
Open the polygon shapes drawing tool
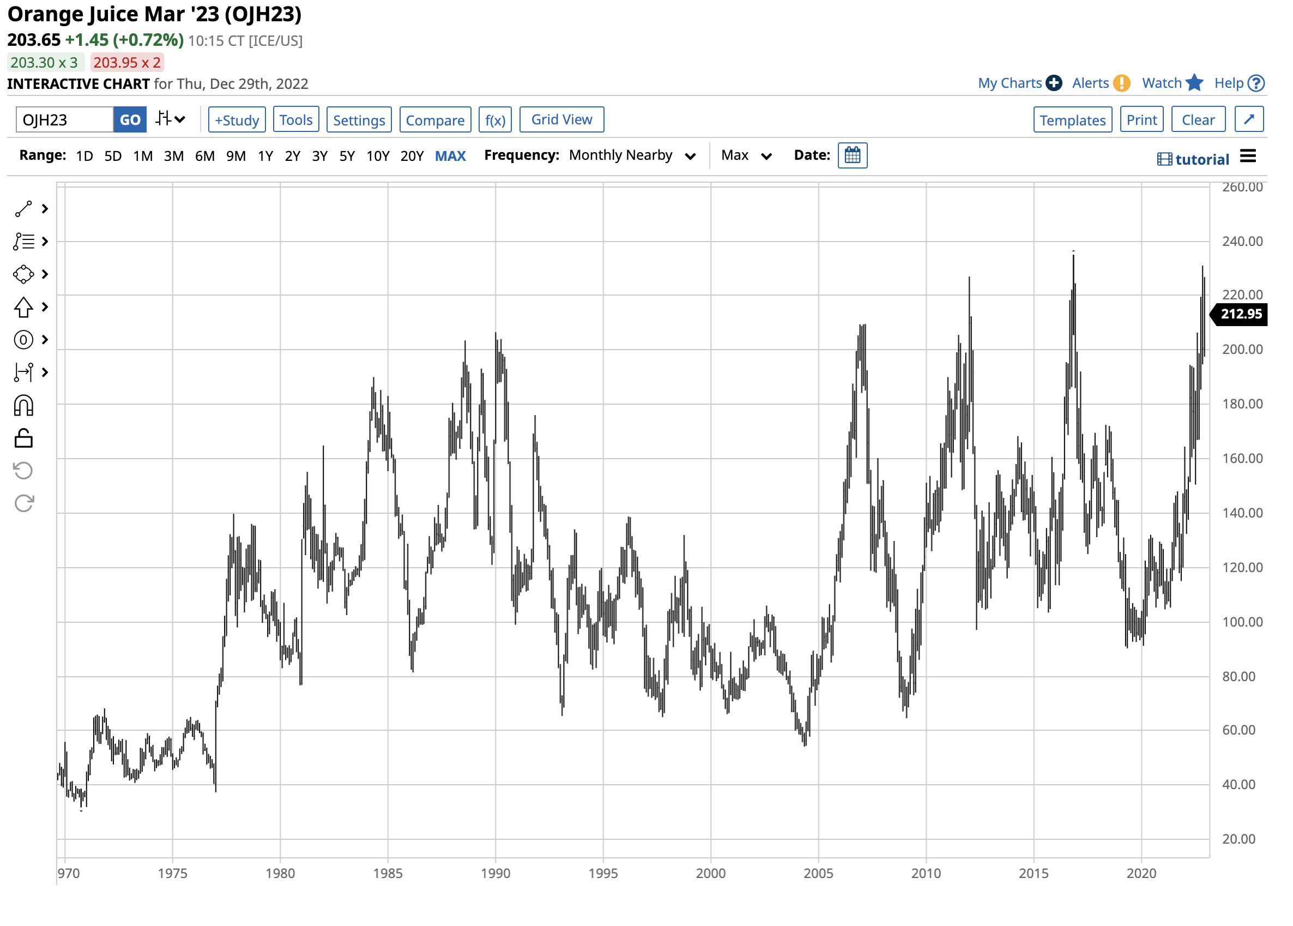click(x=23, y=275)
